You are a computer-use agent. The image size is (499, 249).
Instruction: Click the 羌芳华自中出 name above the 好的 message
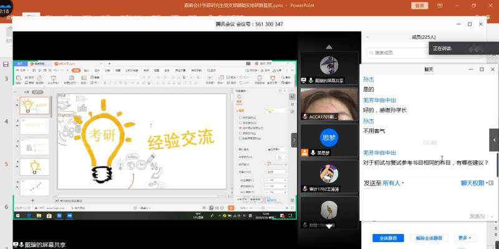tap(380, 100)
